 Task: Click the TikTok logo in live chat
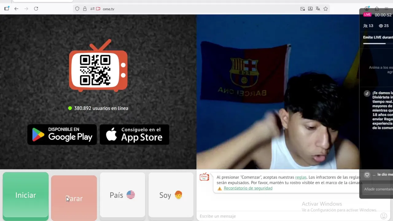[367, 94]
